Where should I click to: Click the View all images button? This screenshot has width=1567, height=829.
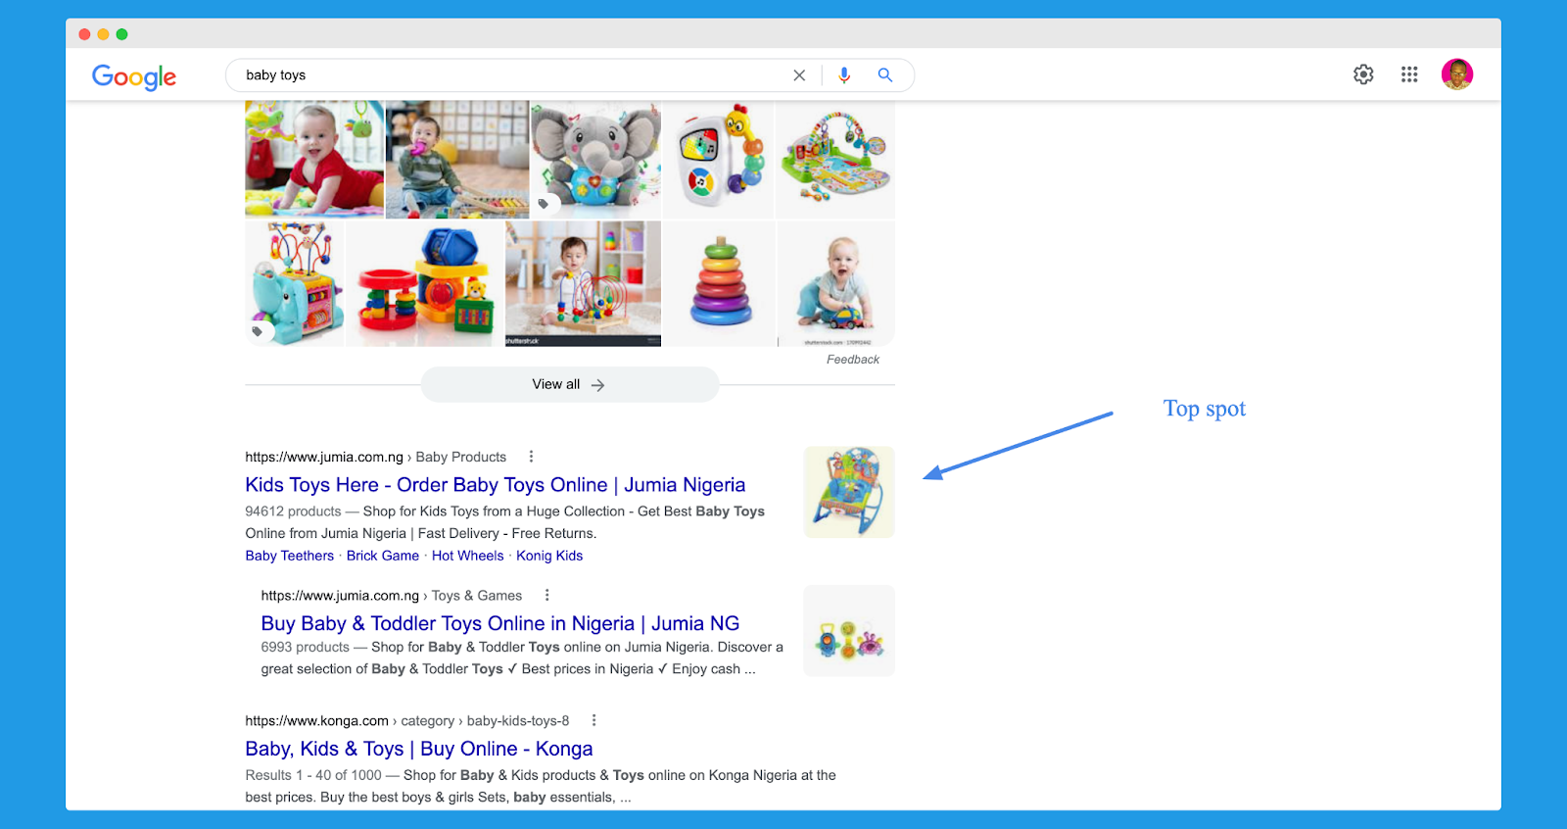click(x=570, y=385)
